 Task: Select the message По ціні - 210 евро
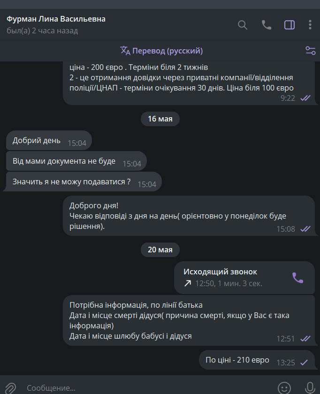coord(257,360)
